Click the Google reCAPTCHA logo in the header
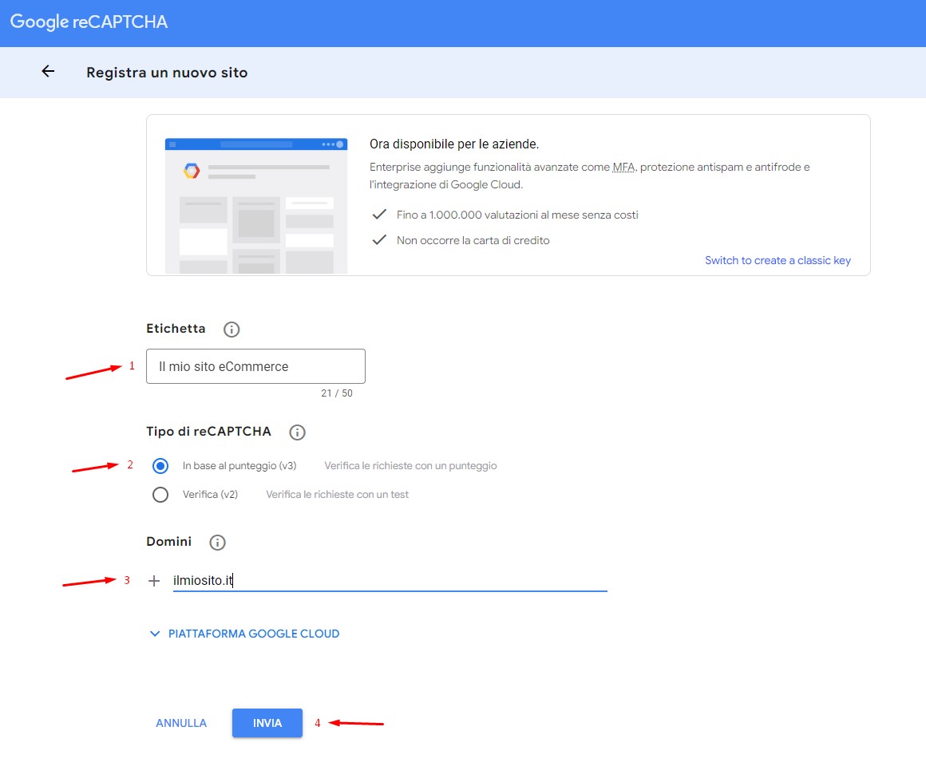 [88, 22]
